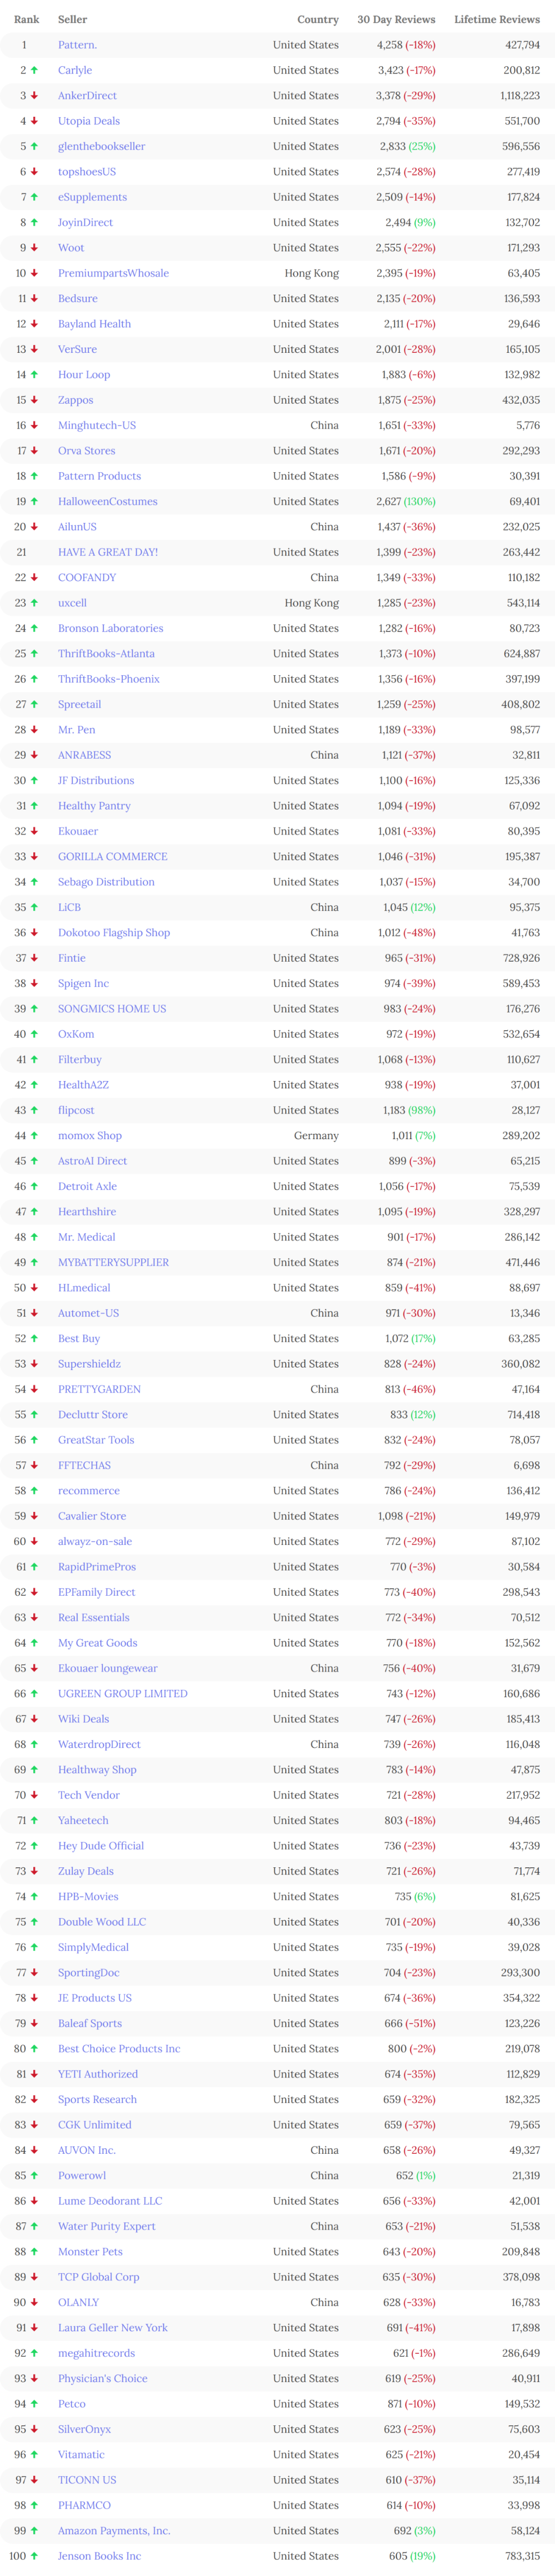This screenshot has width=555, height=2576.
Task: Open UGREEN GROUP LIMITED link
Action: (x=123, y=1694)
